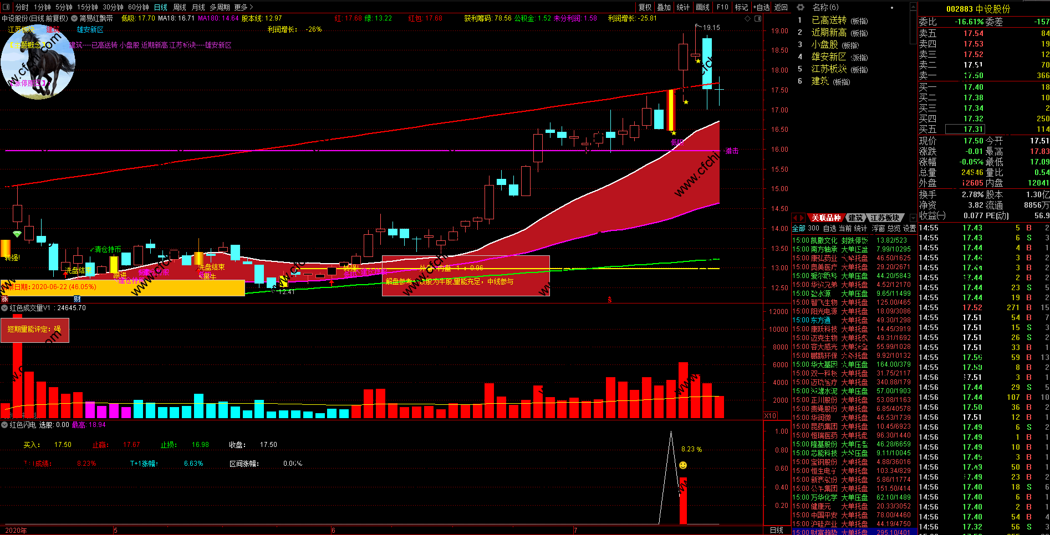The width and height of the screenshot is (1050, 535).
Task: Click the 15:00 隆基股份 alert row
Action: coord(854,444)
